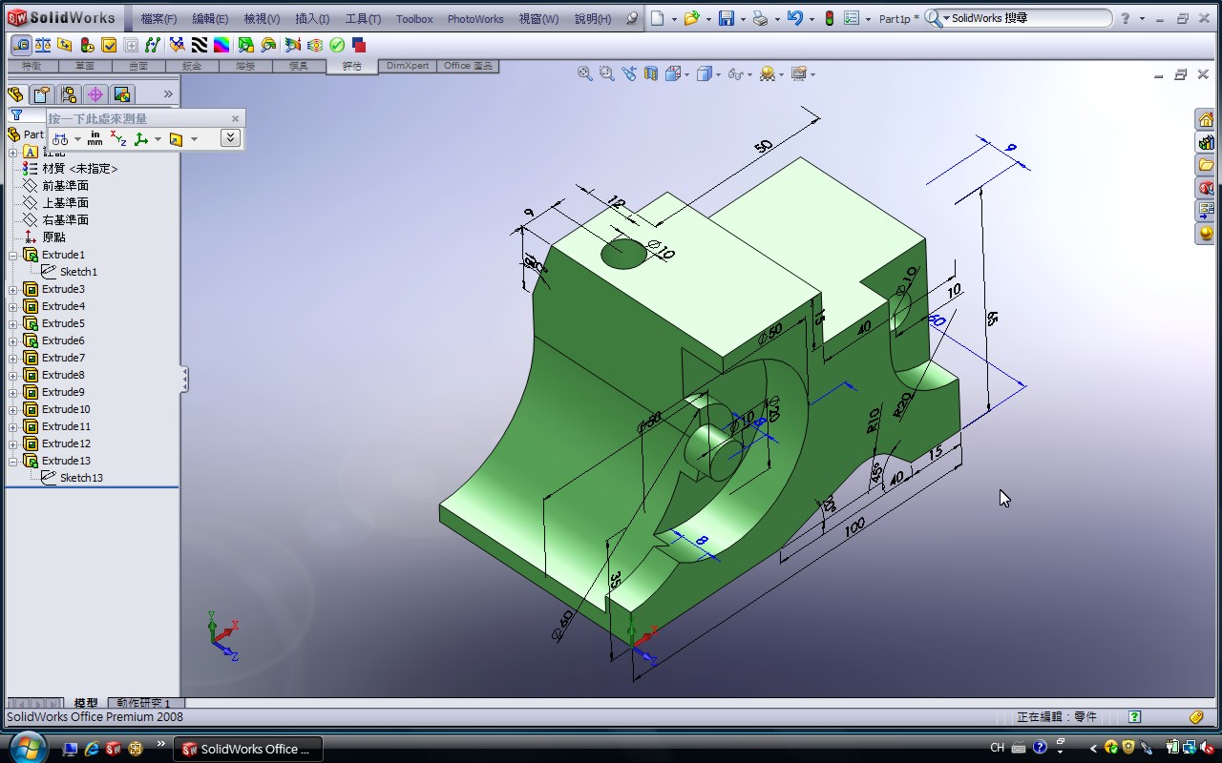Viewport: 1222px width, 763px height.
Task: Click the Previous View icon
Action: [x=628, y=73]
